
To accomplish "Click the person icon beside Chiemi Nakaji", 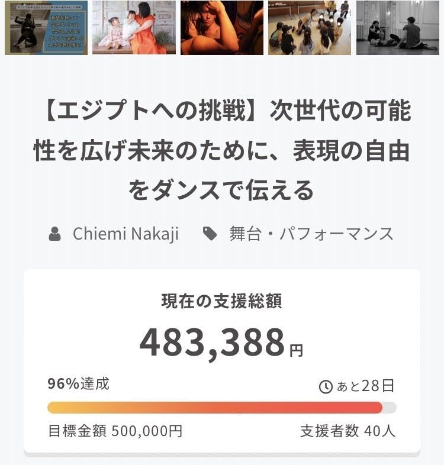I will pyautogui.click(x=55, y=234).
